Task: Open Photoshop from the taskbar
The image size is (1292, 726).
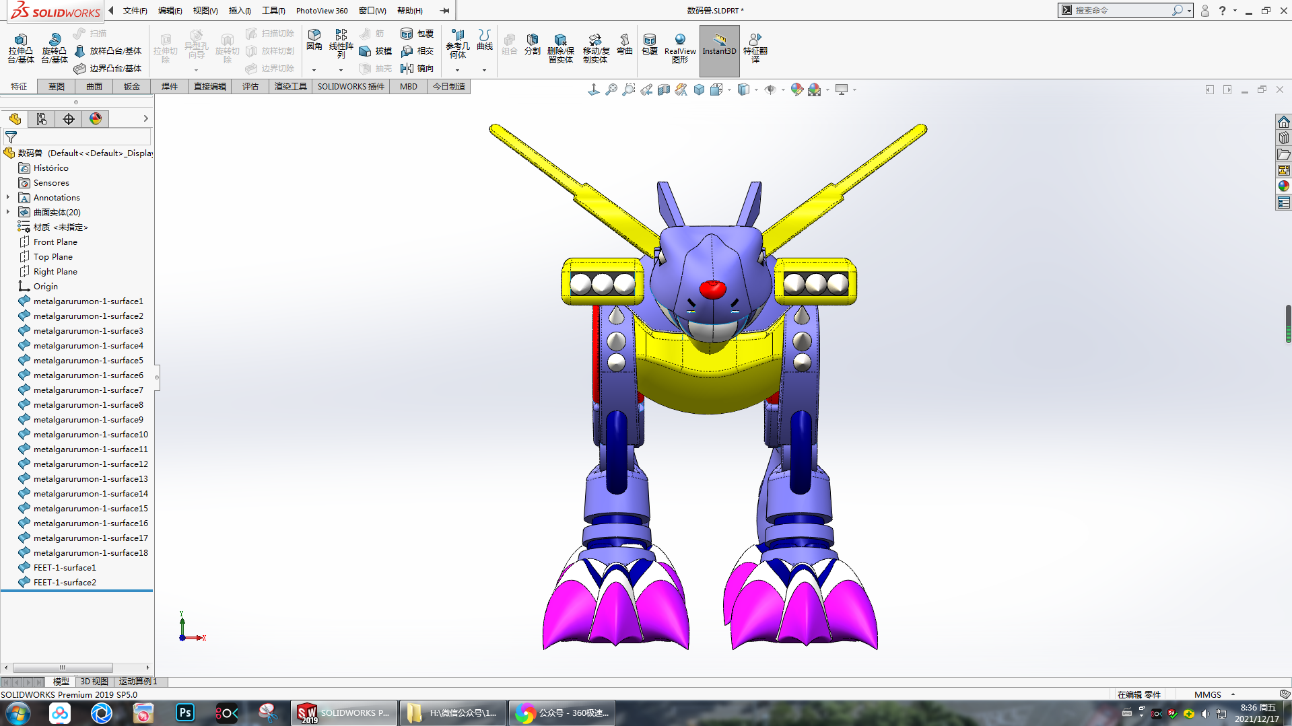Action: (x=185, y=713)
